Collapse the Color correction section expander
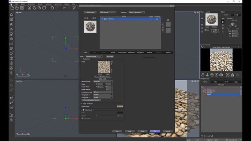Image resolution: width=251 pixels, height=141 pixels. pyautogui.click(x=82, y=104)
